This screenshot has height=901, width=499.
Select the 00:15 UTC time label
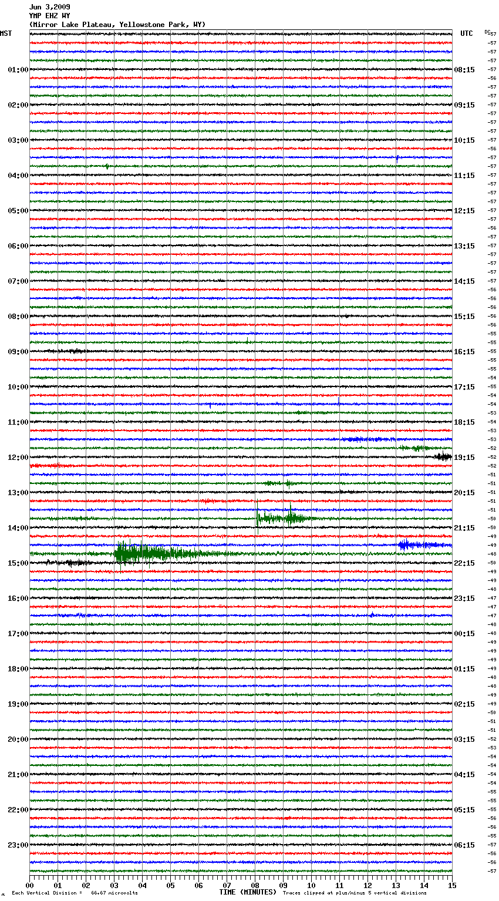click(464, 634)
